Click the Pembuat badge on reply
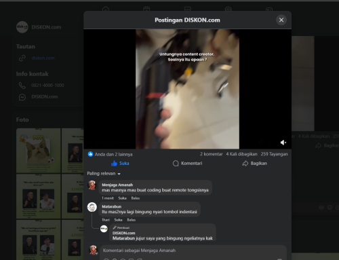Screen dimensions: 339x260 click(121, 227)
